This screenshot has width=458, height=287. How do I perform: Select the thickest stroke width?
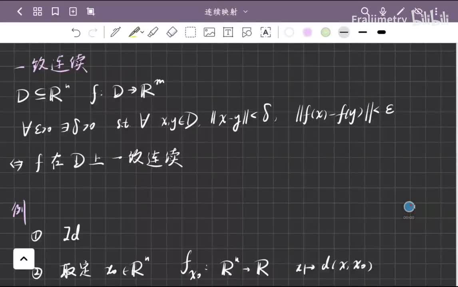(x=382, y=32)
